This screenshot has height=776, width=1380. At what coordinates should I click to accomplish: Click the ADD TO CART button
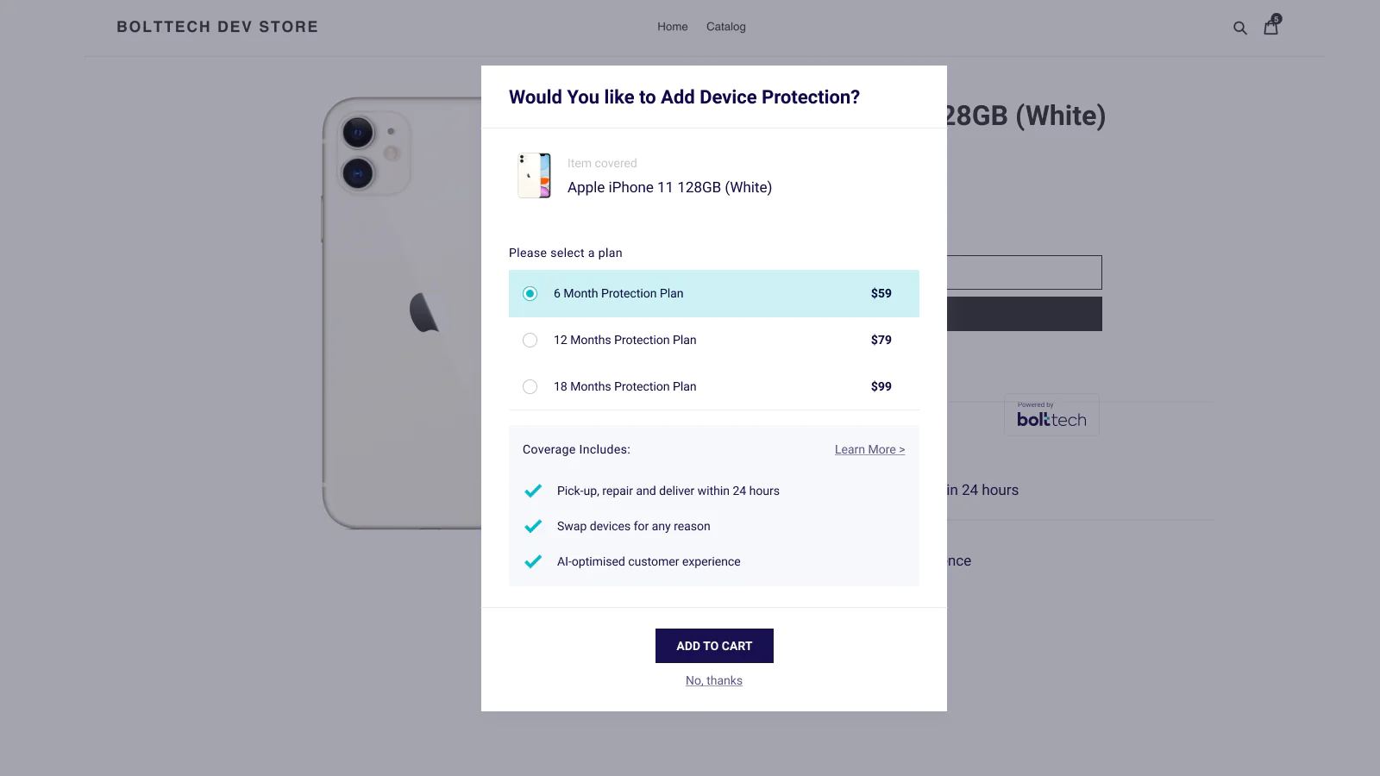(x=714, y=646)
